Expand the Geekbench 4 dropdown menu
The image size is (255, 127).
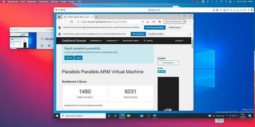[x=113, y=41]
